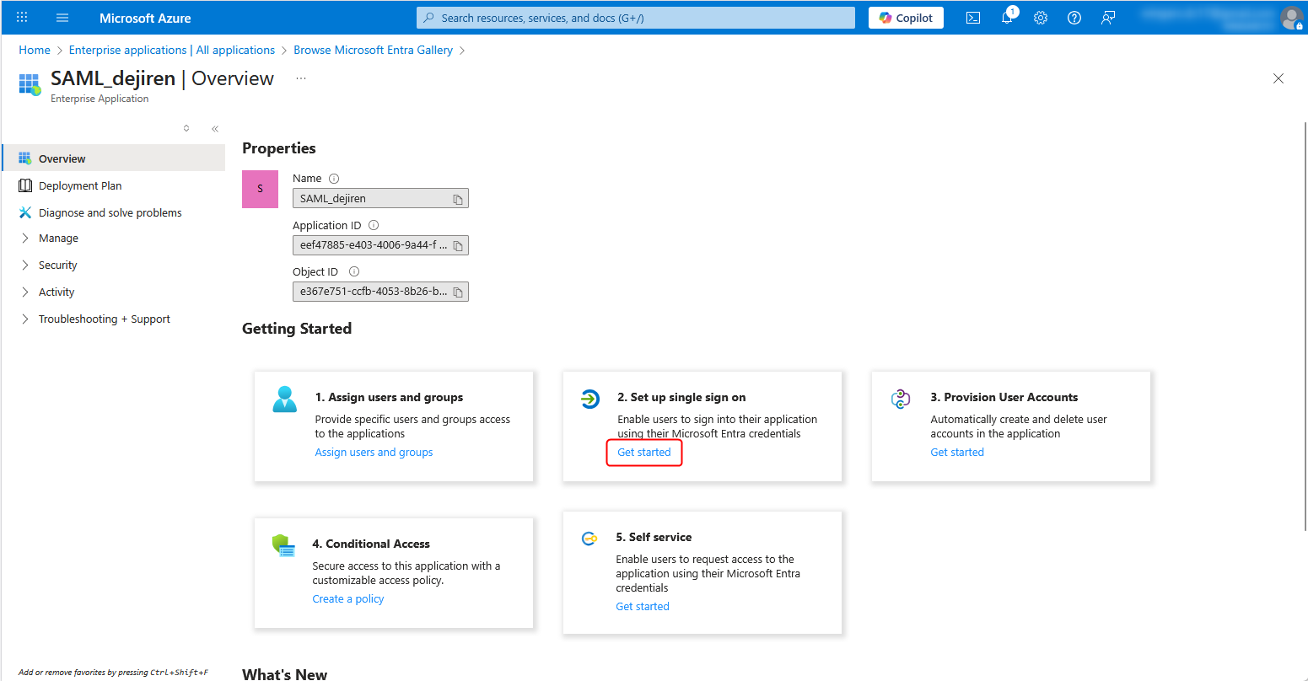Click the Conditional Access shield icon

coord(283,546)
